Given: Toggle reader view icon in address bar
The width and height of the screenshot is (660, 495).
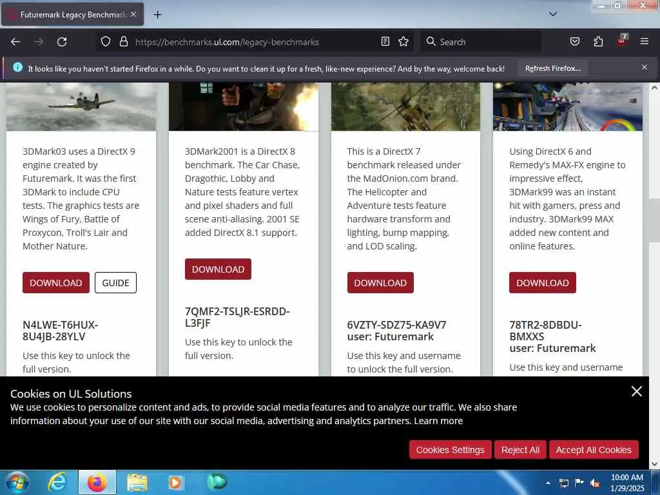Looking at the screenshot, I should [x=385, y=42].
